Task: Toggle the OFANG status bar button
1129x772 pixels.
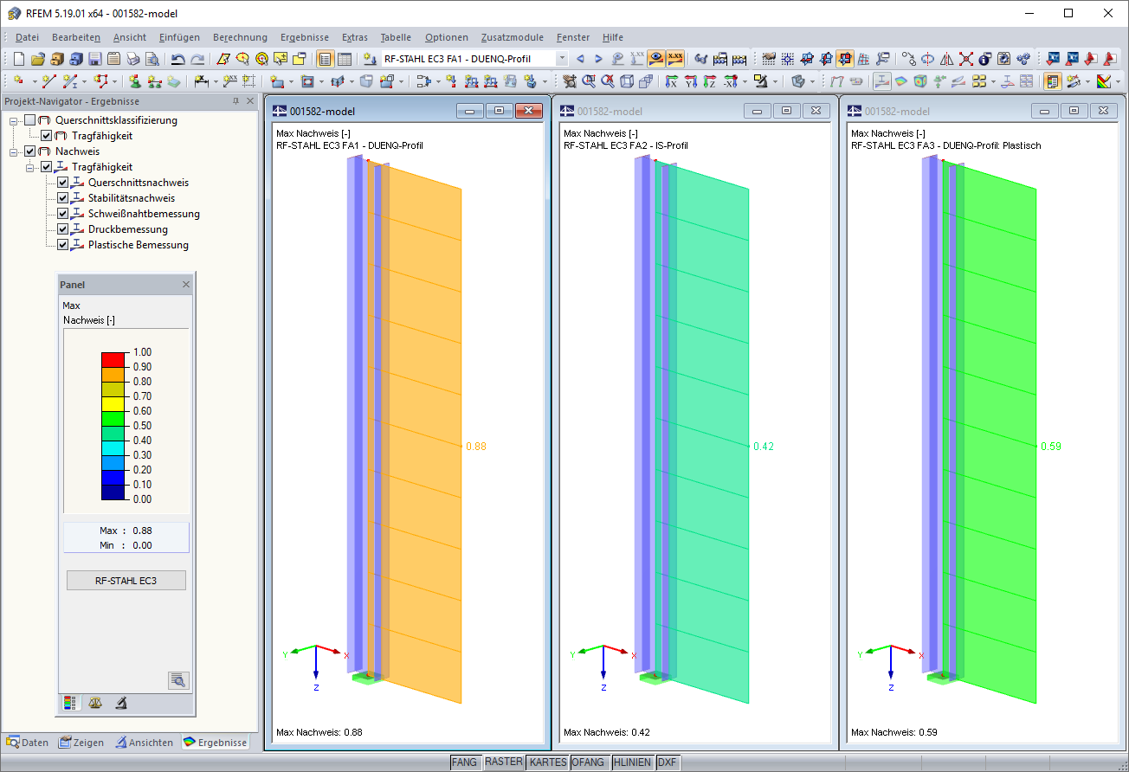Action: click(x=589, y=762)
